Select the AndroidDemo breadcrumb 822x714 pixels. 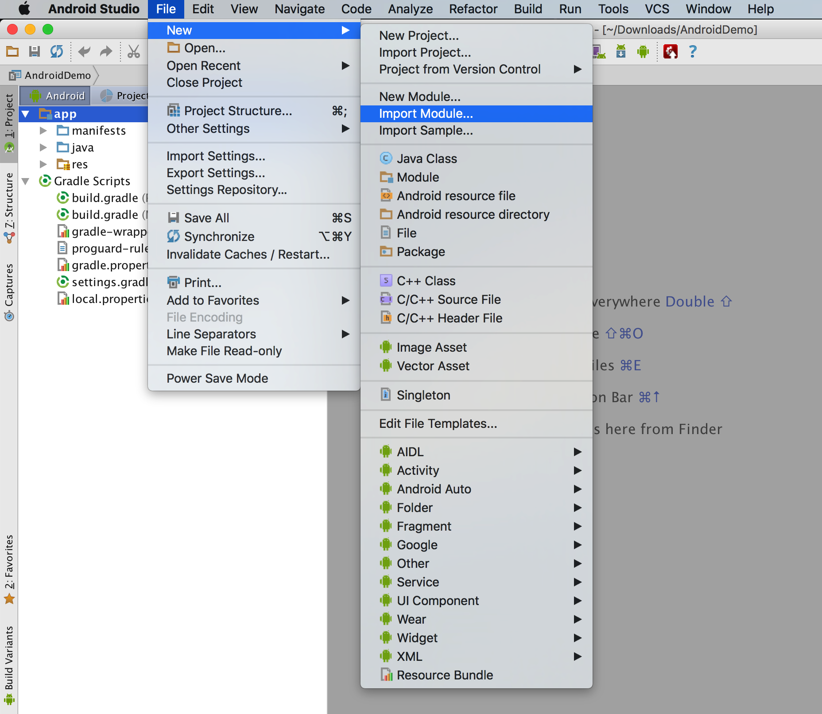point(50,75)
